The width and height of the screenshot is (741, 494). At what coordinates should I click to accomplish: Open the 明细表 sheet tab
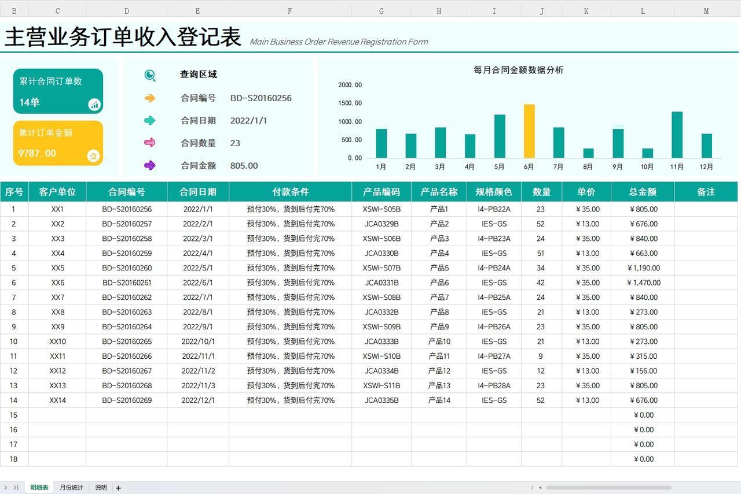pos(39,488)
